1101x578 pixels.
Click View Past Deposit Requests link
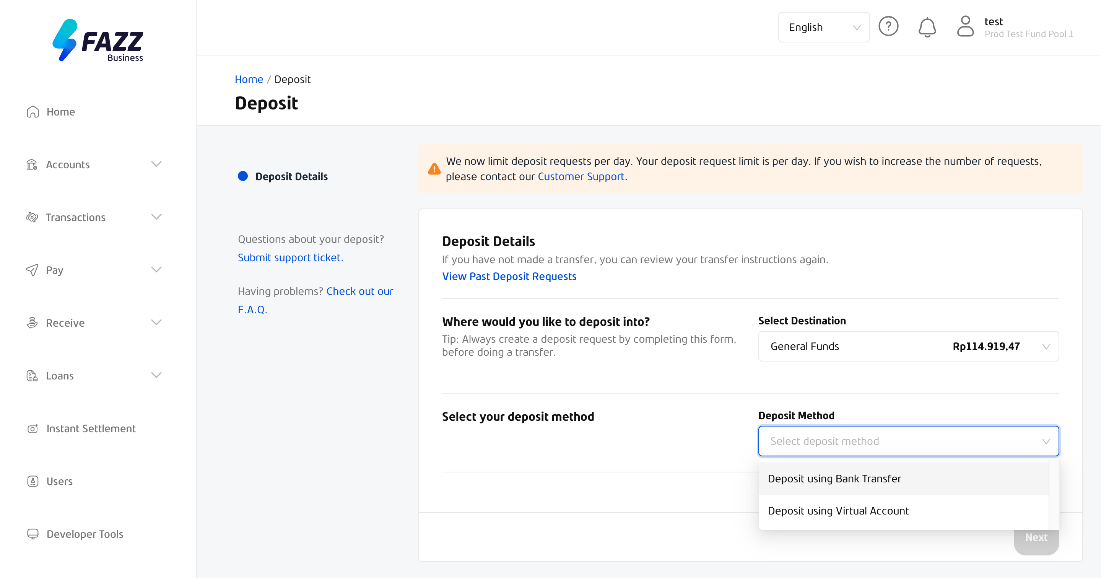pos(509,277)
